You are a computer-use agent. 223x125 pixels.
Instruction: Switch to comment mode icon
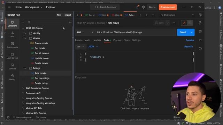190,23
